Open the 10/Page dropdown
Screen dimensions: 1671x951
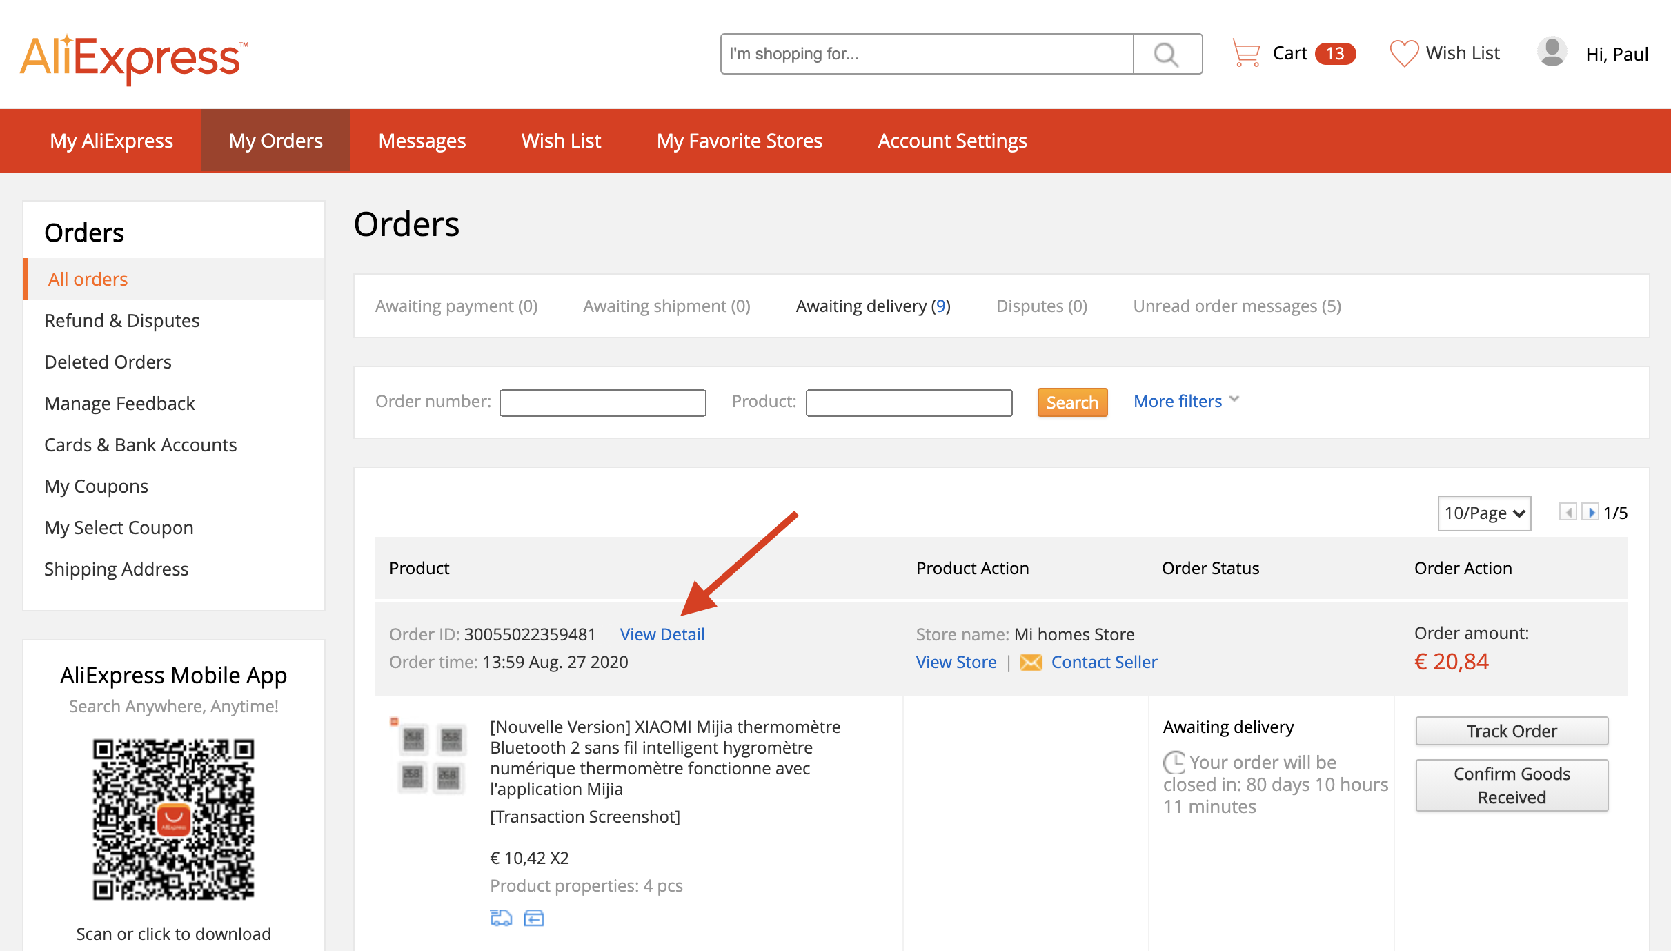1484,513
